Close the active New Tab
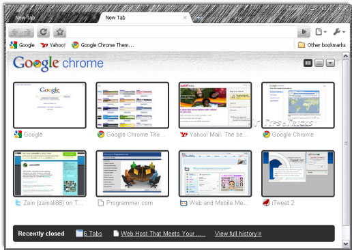The image size is (352, 250). pos(185,18)
